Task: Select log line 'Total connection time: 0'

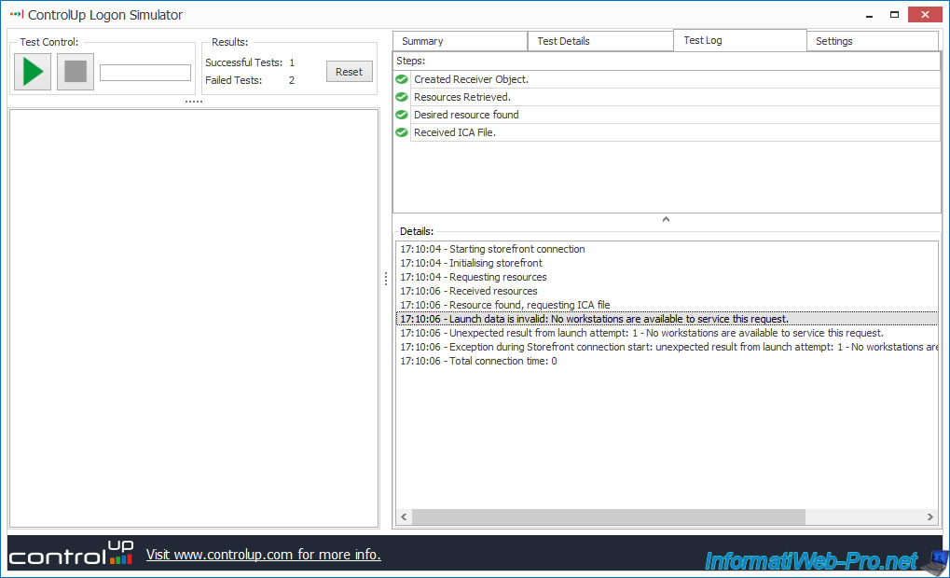Action: [667, 361]
